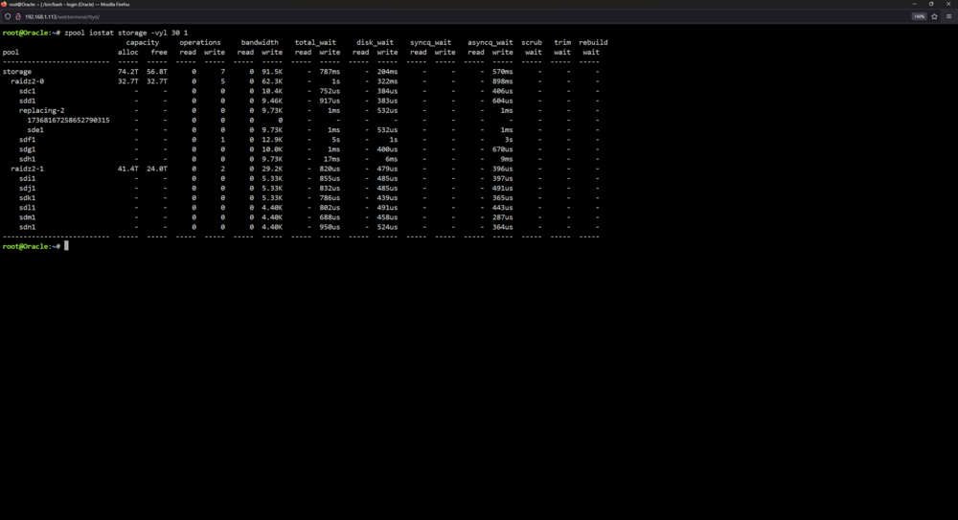Click the 'sdi1' device row name

[28, 179]
